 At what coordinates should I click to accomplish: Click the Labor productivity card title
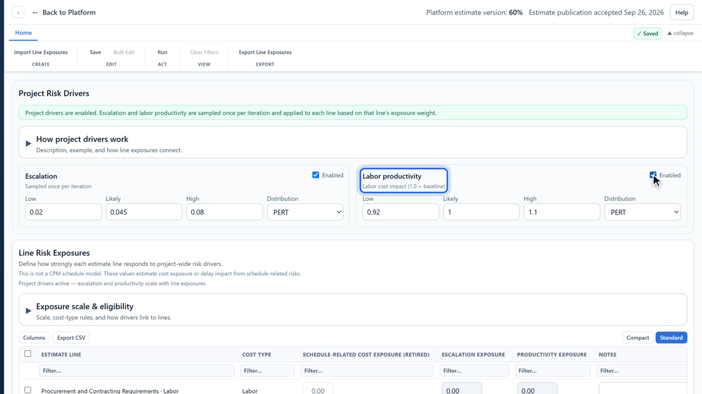tap(392, 176)
